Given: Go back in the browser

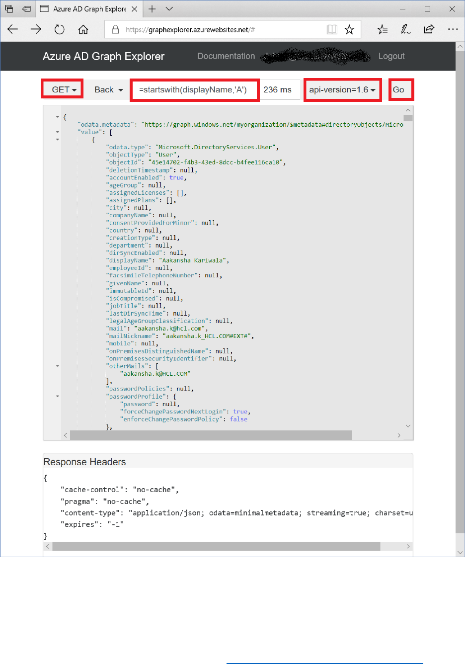Looking at the screenshot, I should [13, 29].
